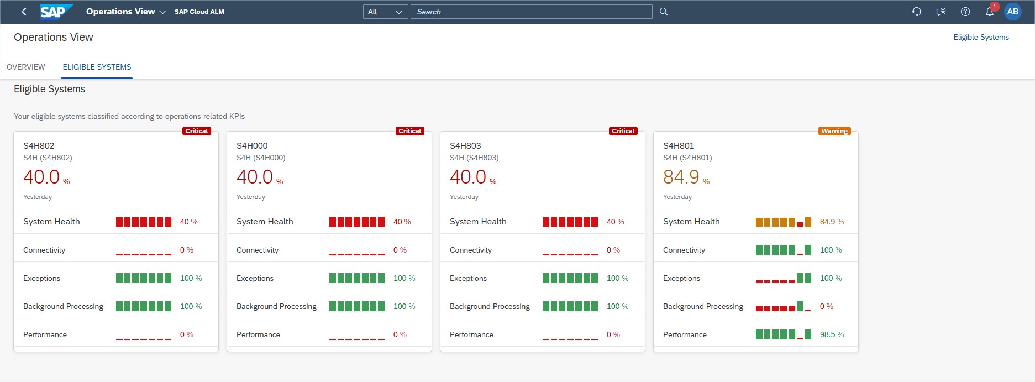The width and height of the screenshot is (1035, 382).
Task: Click the Warning badge on S4H801 card
Action: coord(834,131)
